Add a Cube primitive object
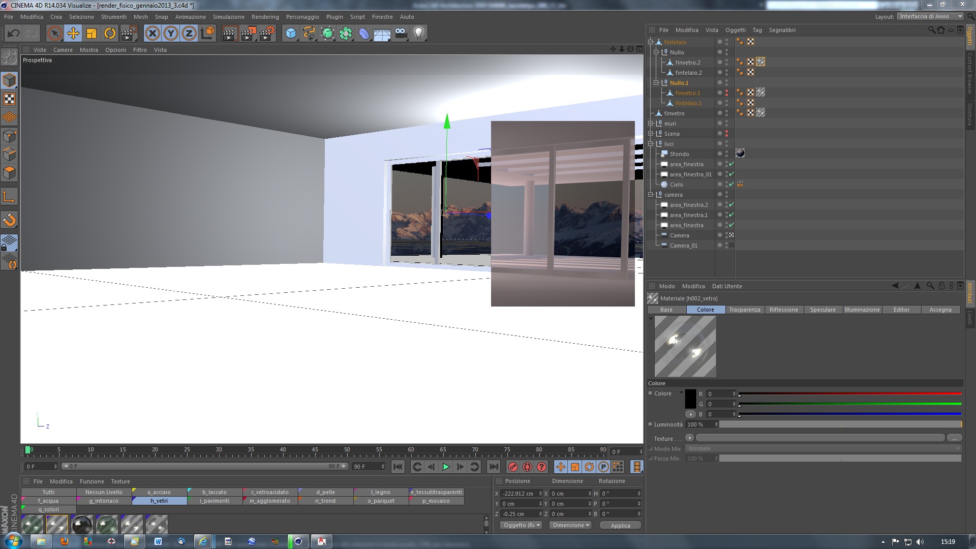Screen dimensions: 976x549 coord(291,34)
